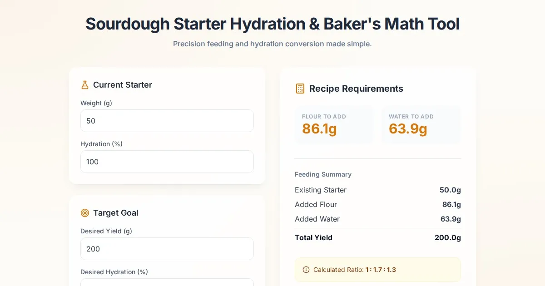
Task: Click the info icon before Calculated Ratio
Action: [306, 270]
